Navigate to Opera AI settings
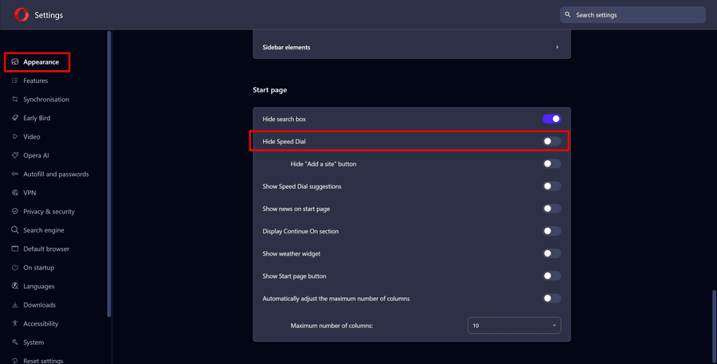The image size is (717, 364). (36, 155)
